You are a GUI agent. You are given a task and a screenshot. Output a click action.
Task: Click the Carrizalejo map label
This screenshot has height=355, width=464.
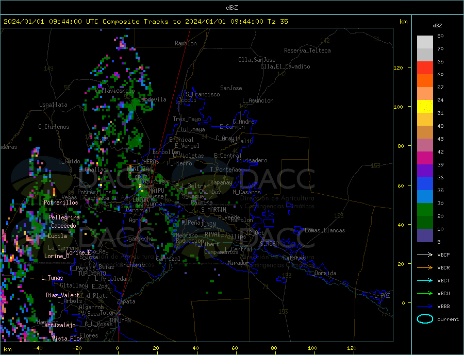58,325
